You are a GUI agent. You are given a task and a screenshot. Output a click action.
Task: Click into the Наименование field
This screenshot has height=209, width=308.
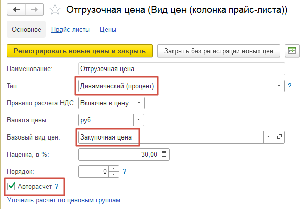click(x=181, y=68)
